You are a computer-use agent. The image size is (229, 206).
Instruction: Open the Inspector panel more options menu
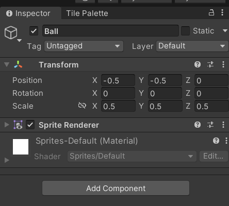point(222,12)
